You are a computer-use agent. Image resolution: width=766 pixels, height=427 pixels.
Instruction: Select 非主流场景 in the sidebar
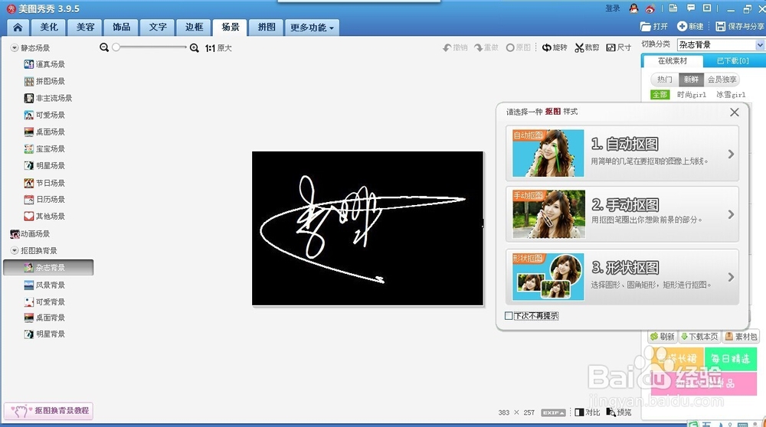point(47,98)
